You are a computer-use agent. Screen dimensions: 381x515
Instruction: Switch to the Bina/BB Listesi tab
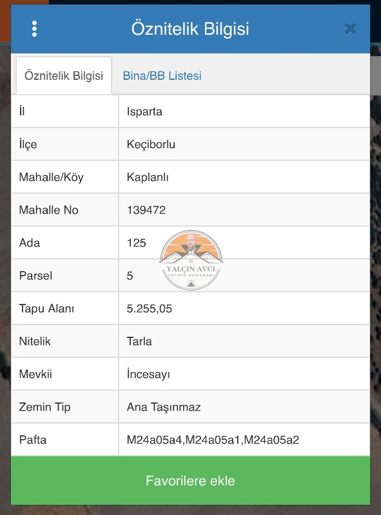tap(162, 75)
